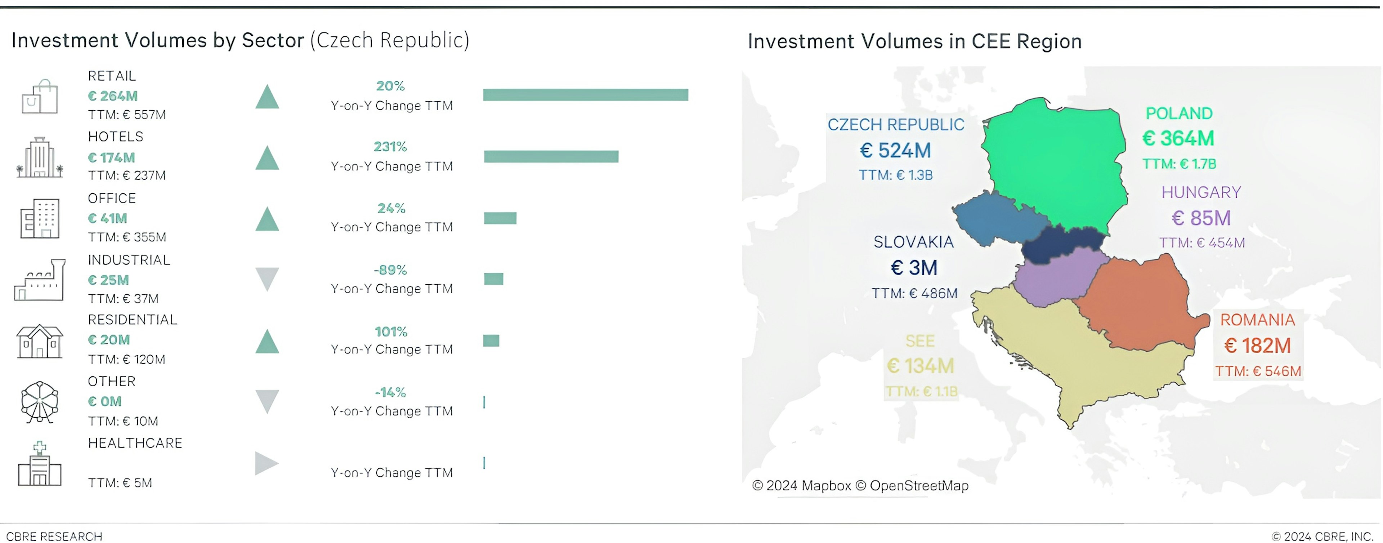Click Other value € 0M
The height and width of the screenshot is (543, 1383).
point(105,401)
